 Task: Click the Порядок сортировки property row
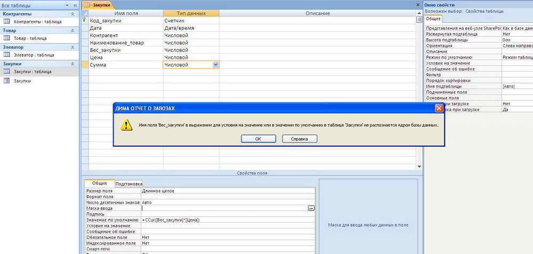[x=479, y=81]
